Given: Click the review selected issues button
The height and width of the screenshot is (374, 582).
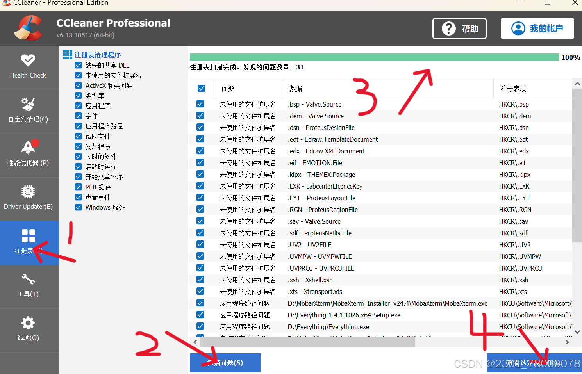Looking at the screenshot, I should (534, 363).
